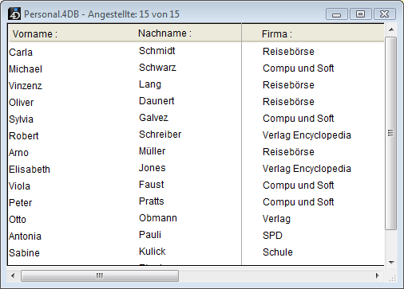Click the vertical scrollbar down arrow
404x289 pixels.
(x=391, y=263)
